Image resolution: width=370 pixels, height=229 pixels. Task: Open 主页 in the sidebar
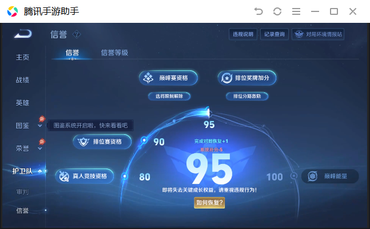(23, 57)
